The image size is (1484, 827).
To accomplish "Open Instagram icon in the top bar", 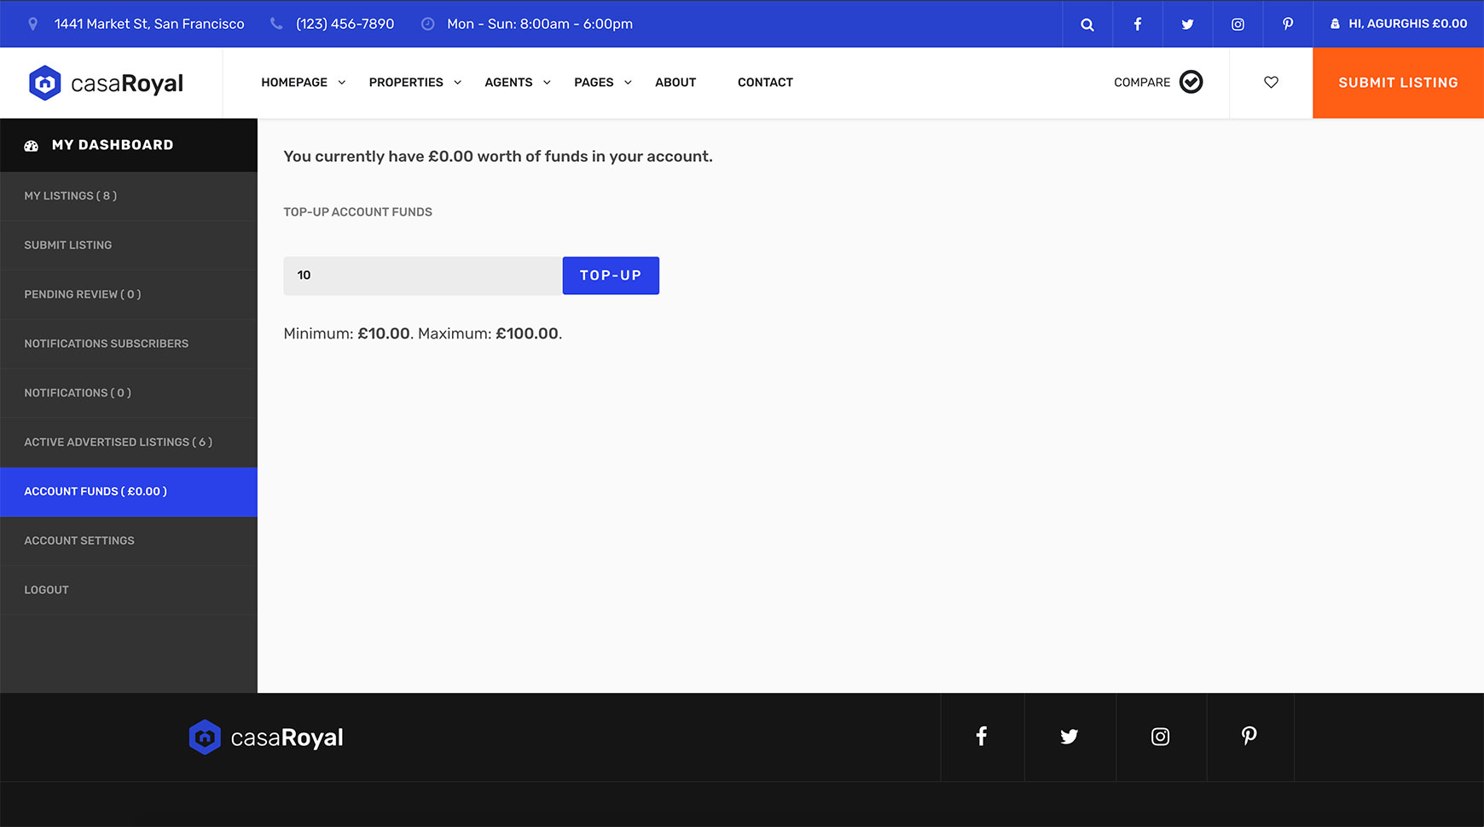I will coord(1238,25).
